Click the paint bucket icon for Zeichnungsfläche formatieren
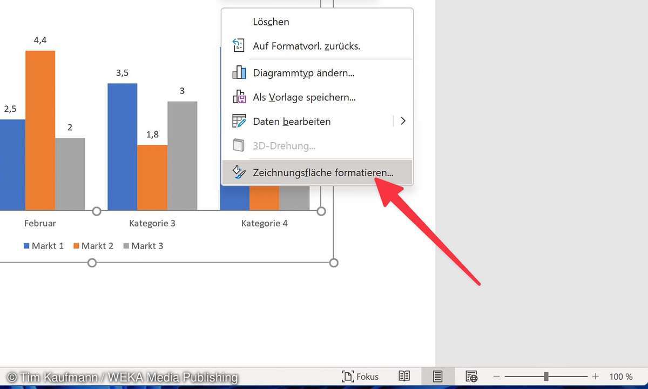 click(239, 172)
